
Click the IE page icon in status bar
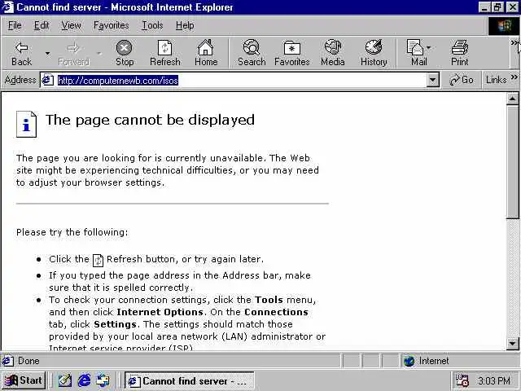click(x=8, y=361)
